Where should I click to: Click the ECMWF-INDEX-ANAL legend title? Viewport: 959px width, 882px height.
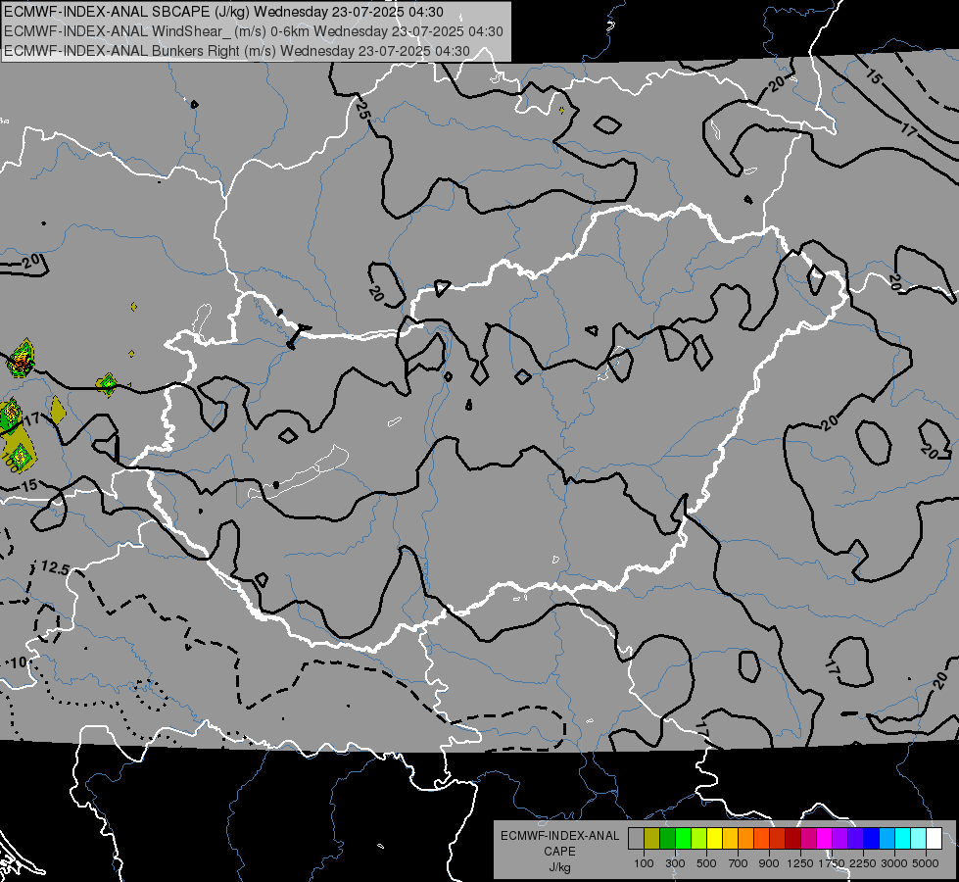(560, 836)
